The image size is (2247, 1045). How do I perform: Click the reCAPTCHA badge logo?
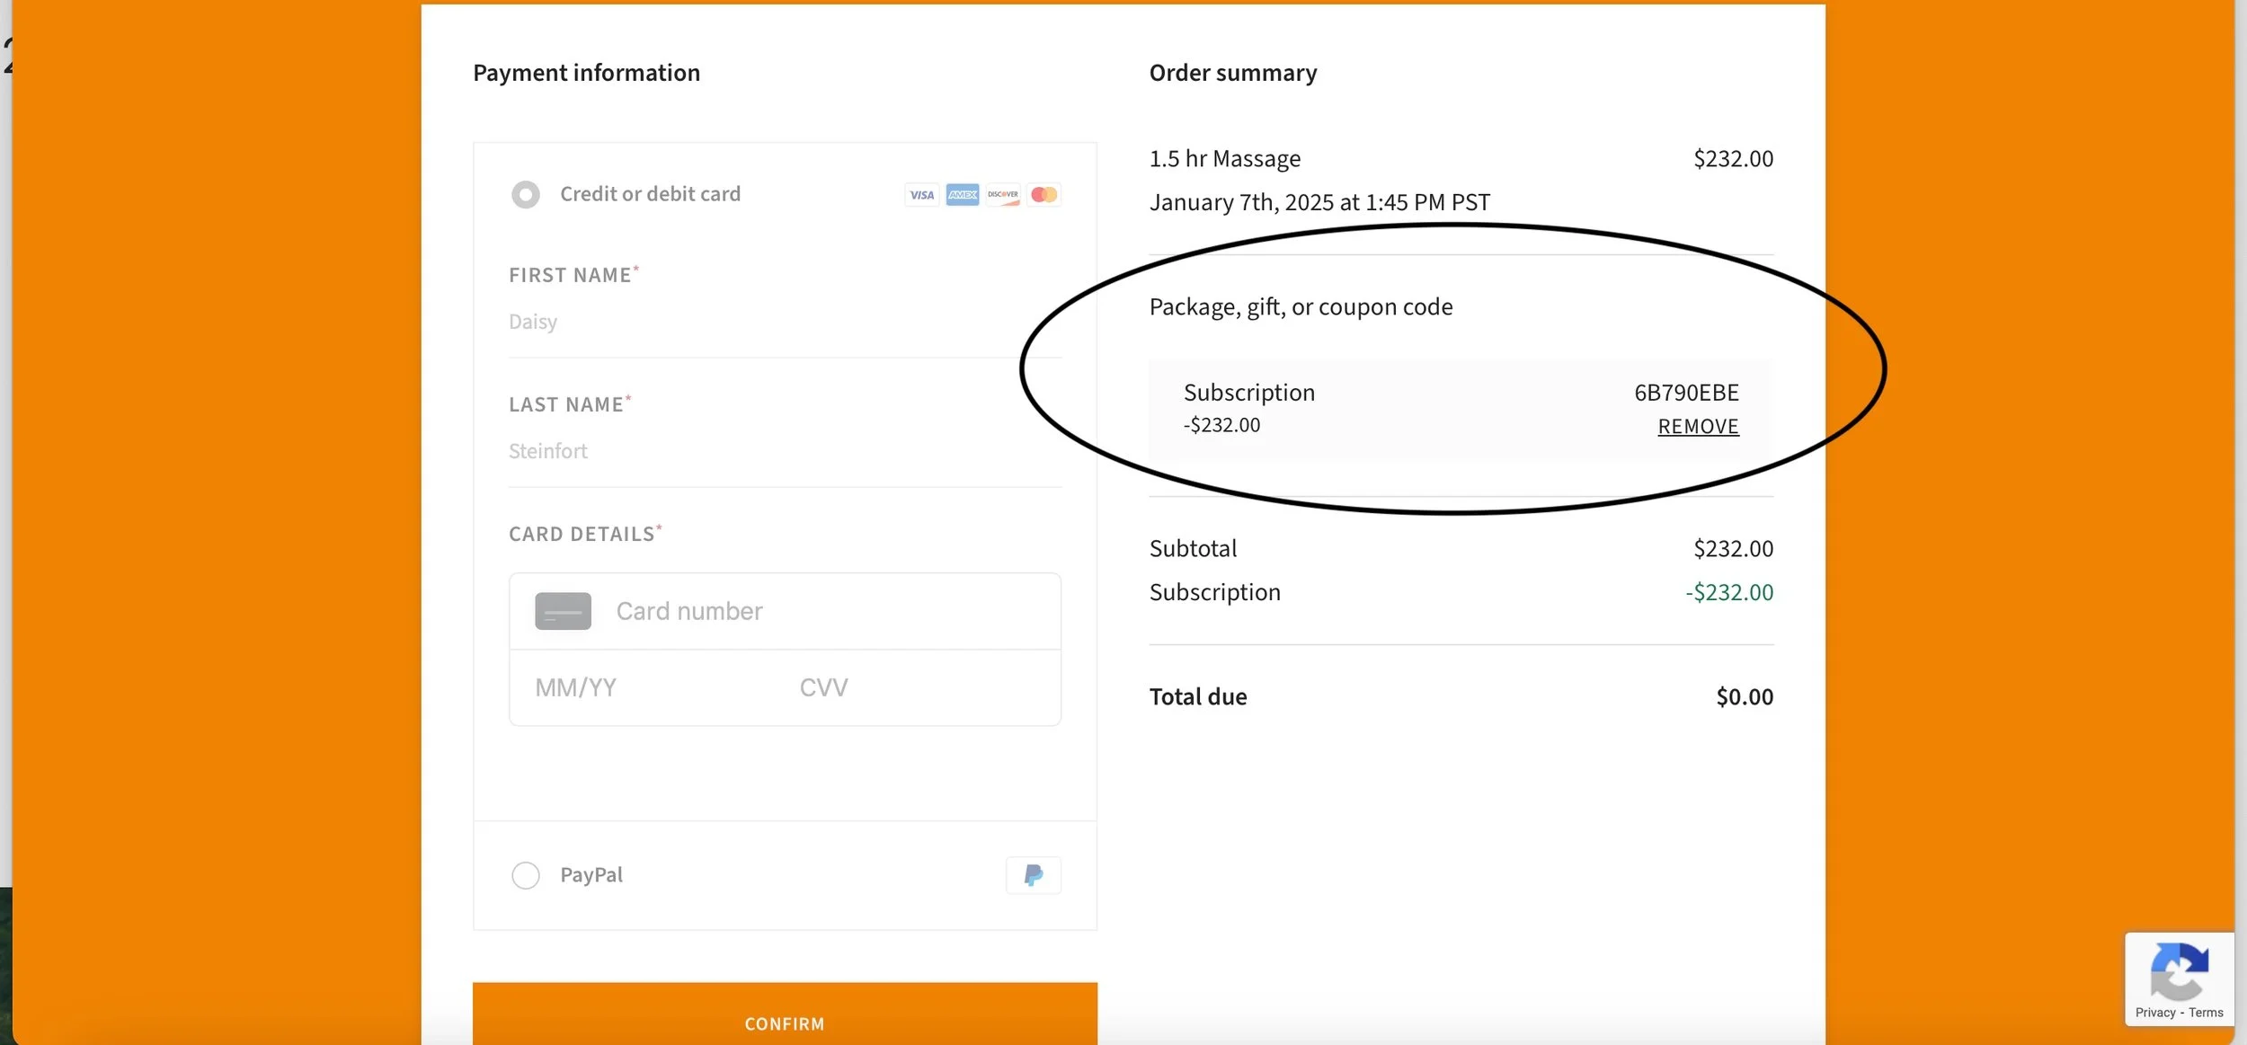tap(2179, 971)
